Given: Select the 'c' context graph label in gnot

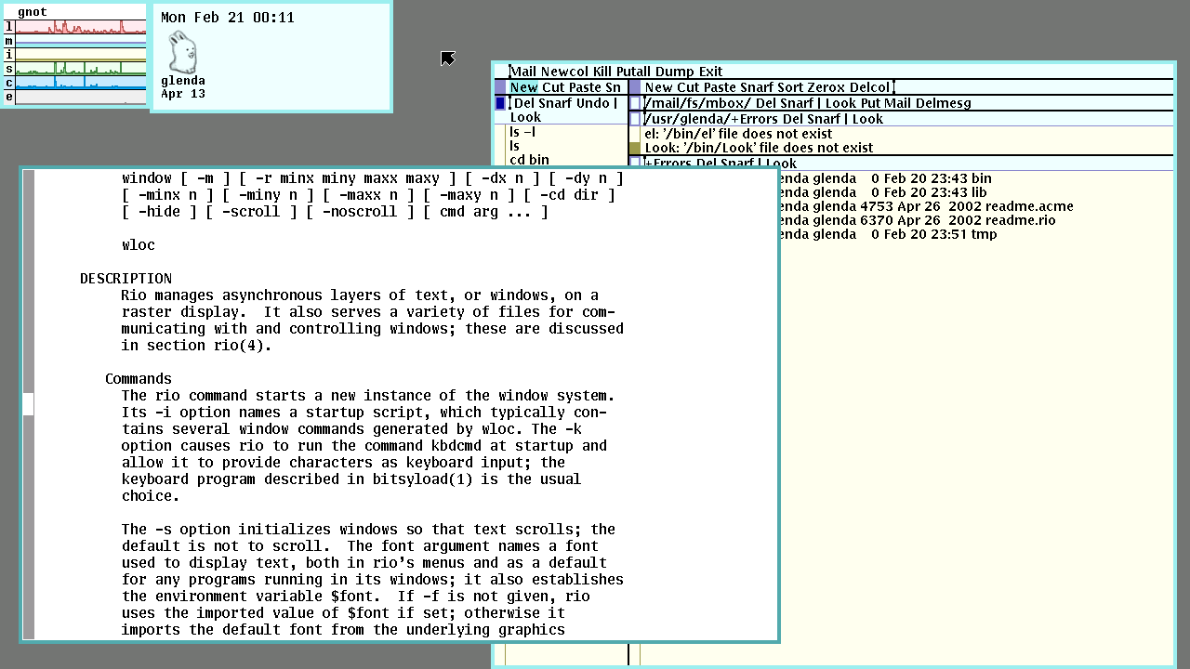Looking at the screenshot, I should click(x=7, y=83).
